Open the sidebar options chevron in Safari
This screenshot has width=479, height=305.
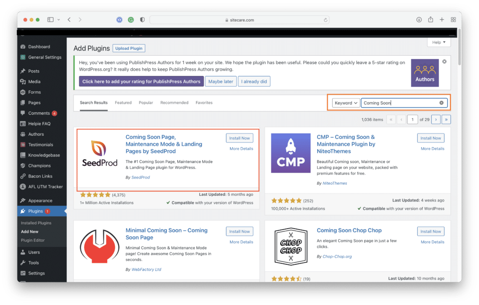coord(58,20)
